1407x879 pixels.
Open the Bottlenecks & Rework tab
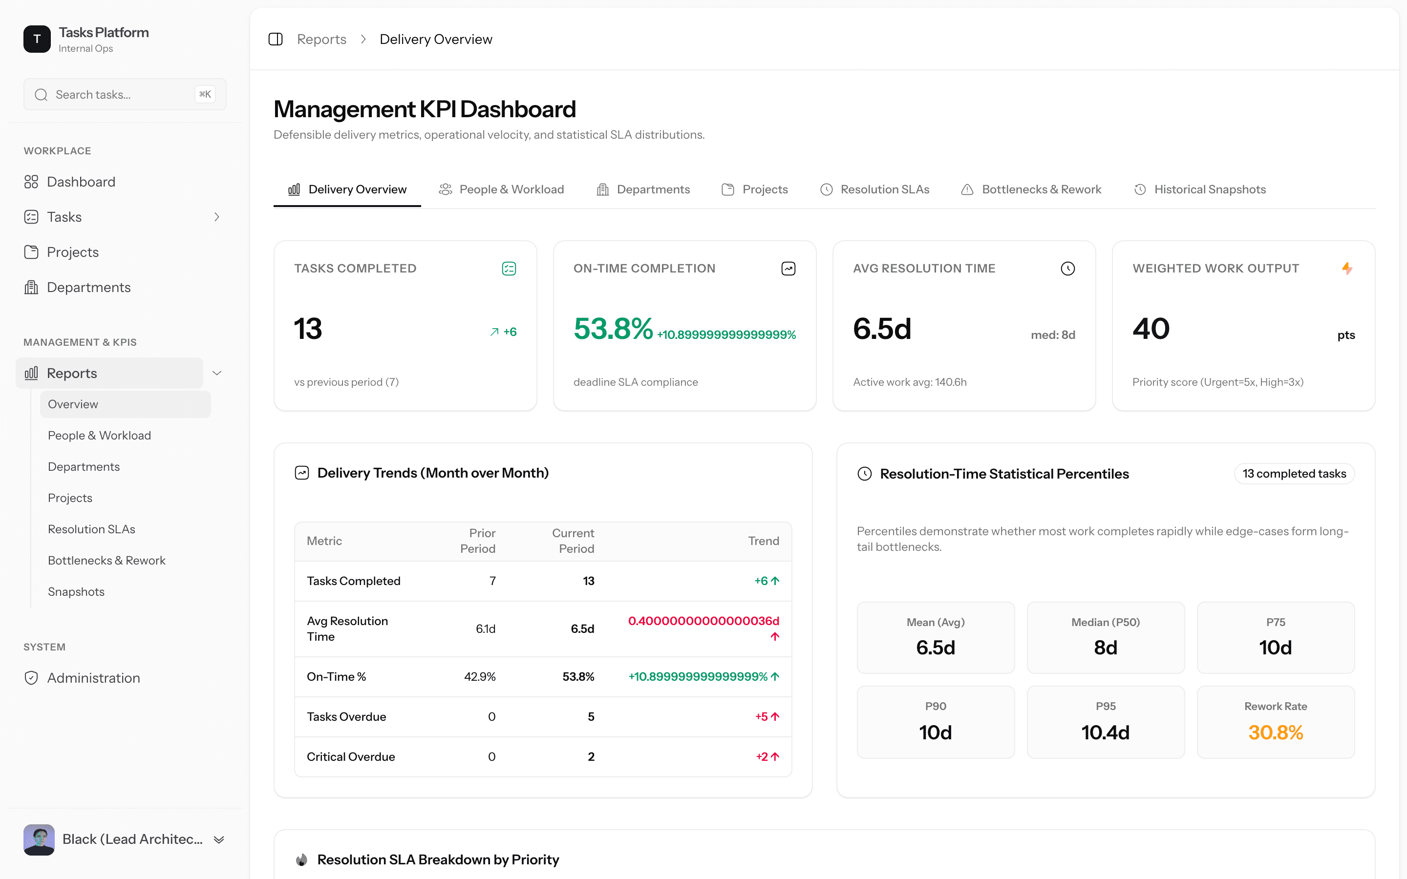(1031, 189)
